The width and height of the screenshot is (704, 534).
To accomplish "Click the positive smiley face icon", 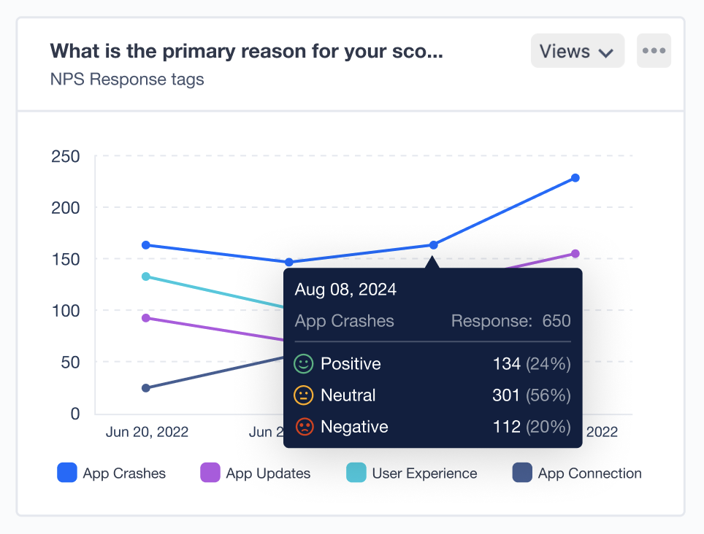I will pos(304,363).
